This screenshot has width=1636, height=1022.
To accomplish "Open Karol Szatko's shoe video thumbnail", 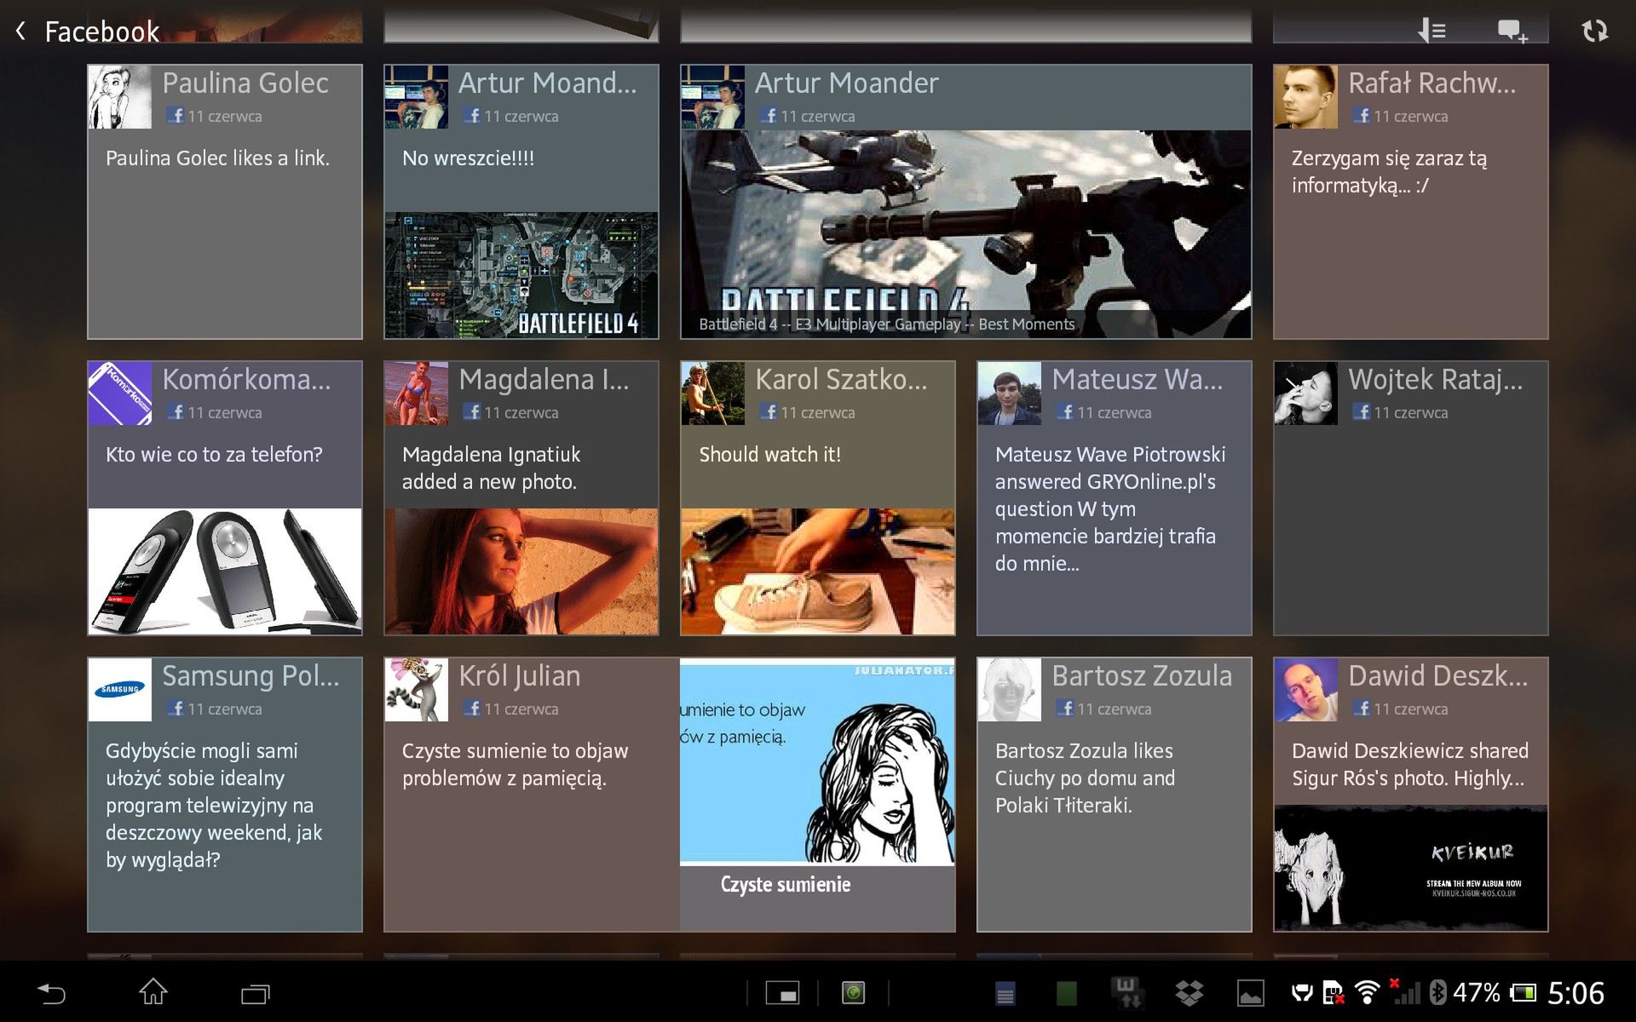I will [817, 571].
